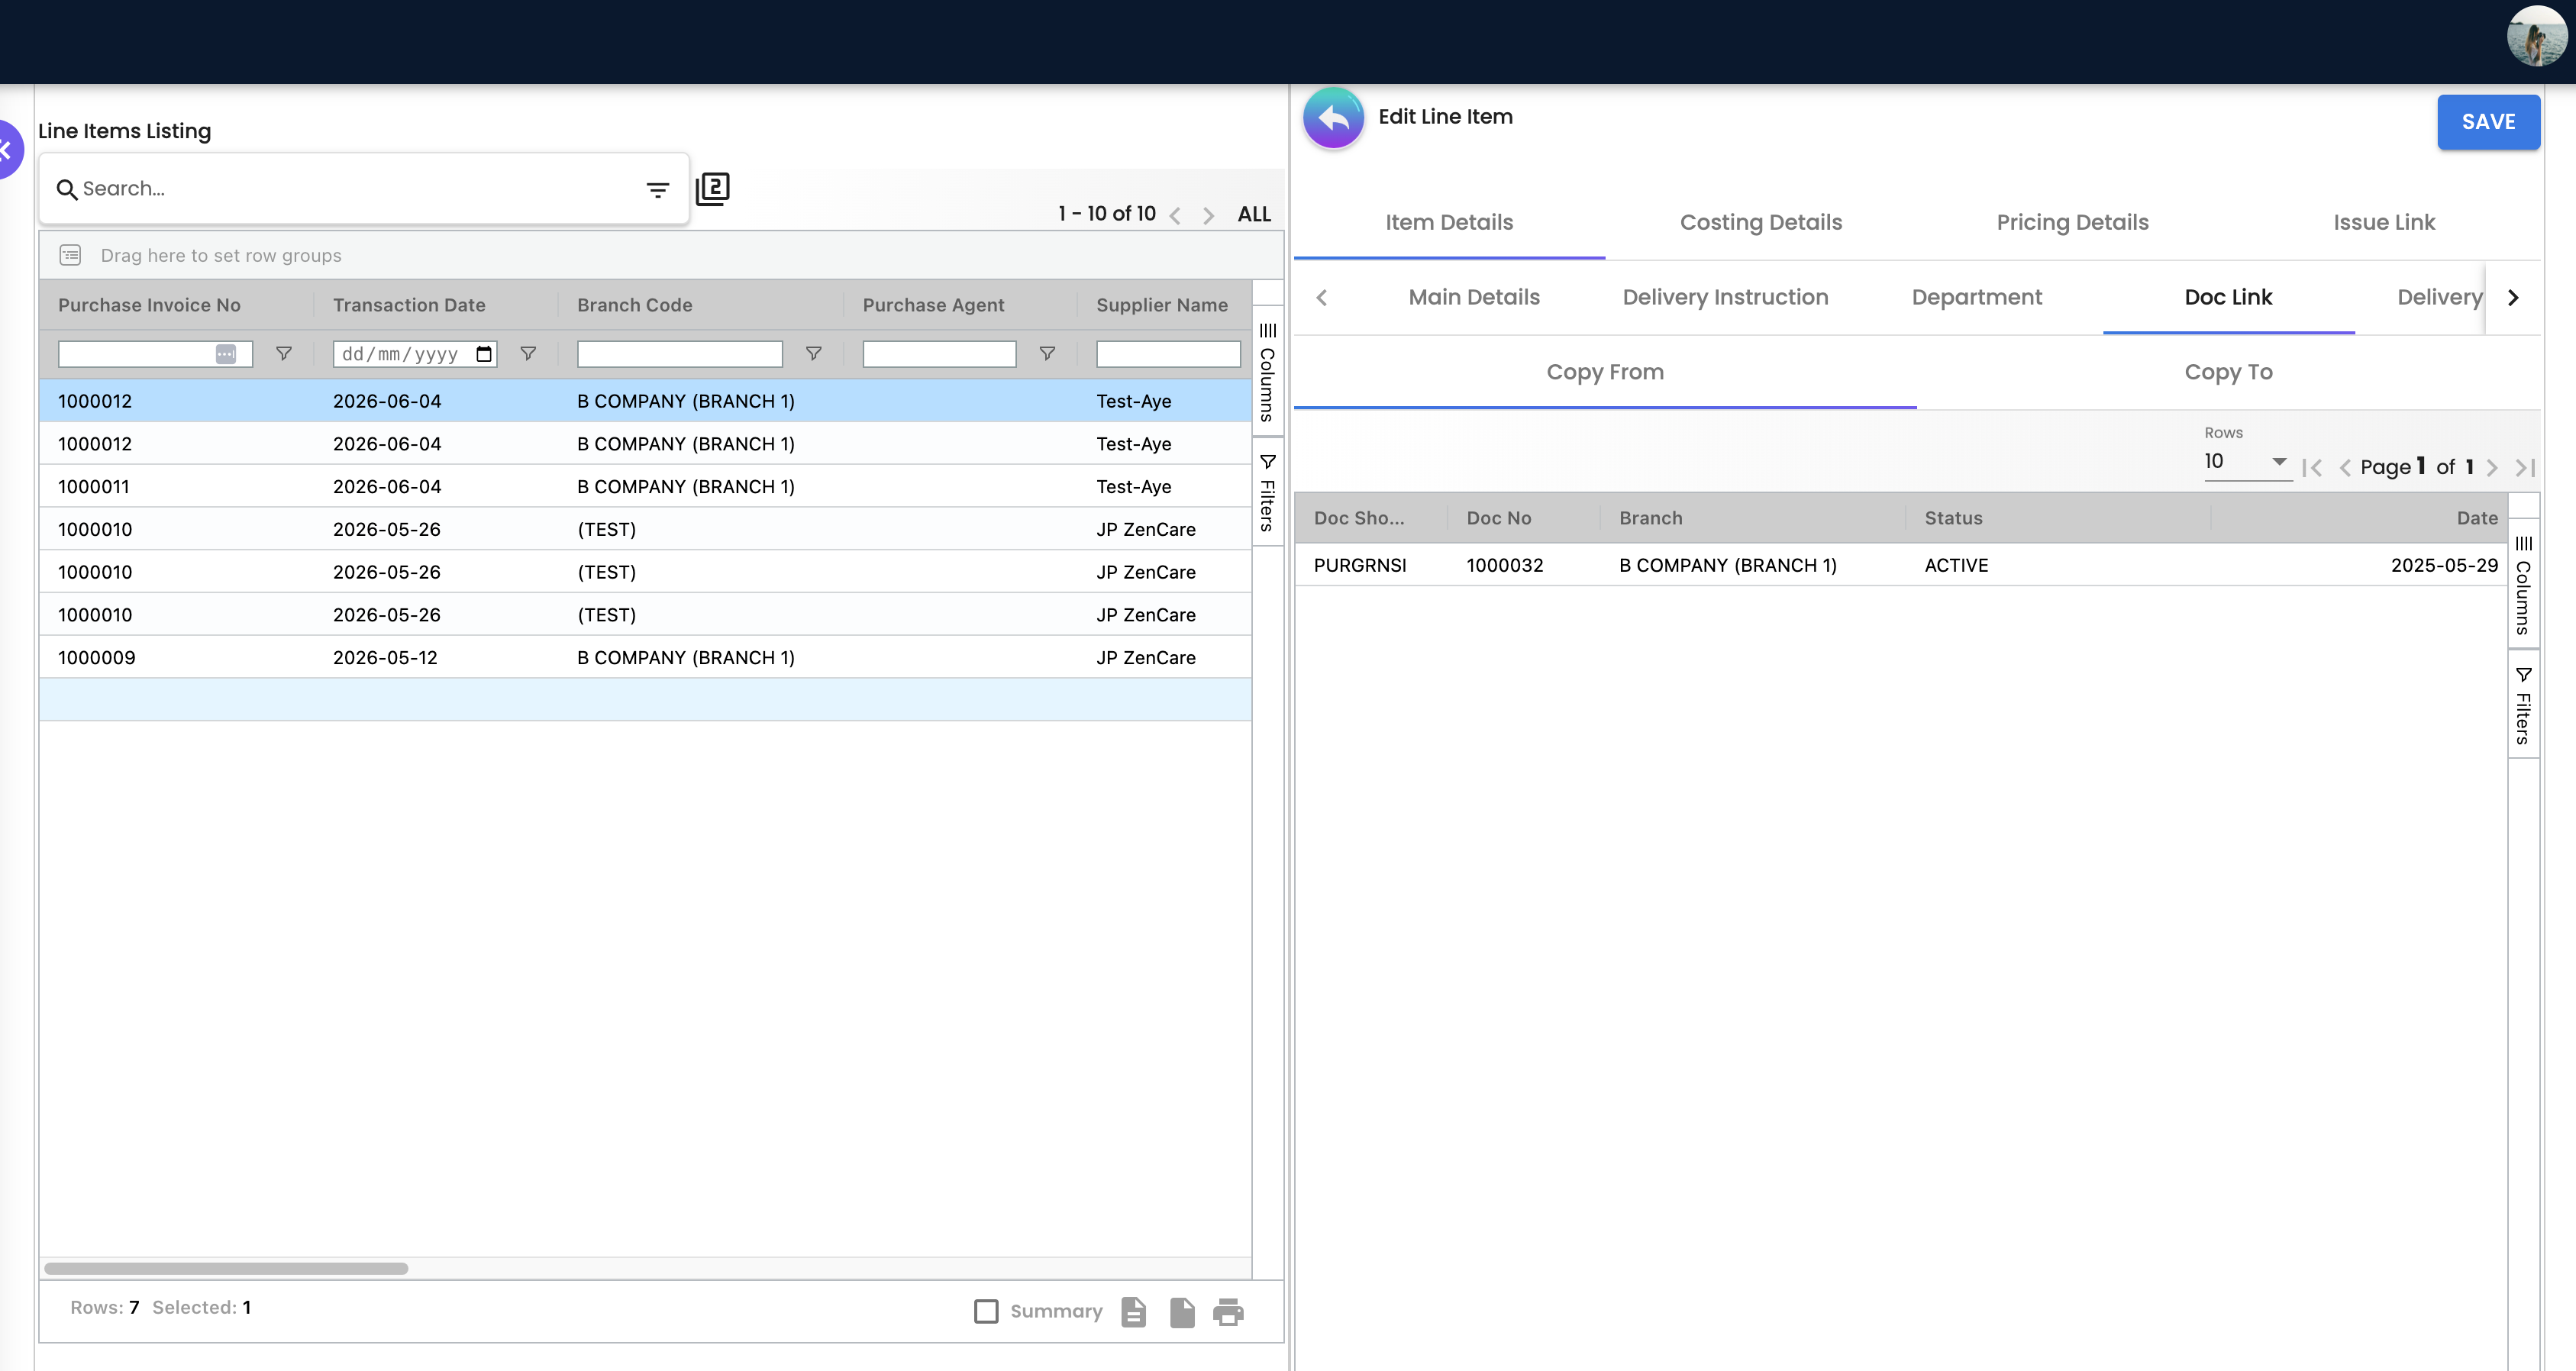Select the Copy To tab
The image size is (2576, 1371).
[2228, 373]
